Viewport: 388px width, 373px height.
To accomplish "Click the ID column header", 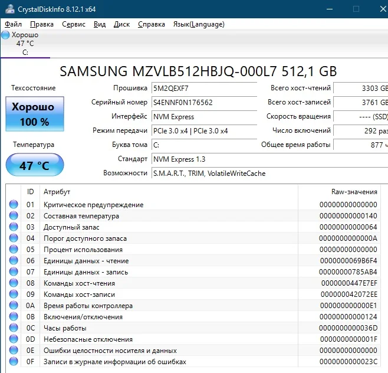I will click(30, 191).
